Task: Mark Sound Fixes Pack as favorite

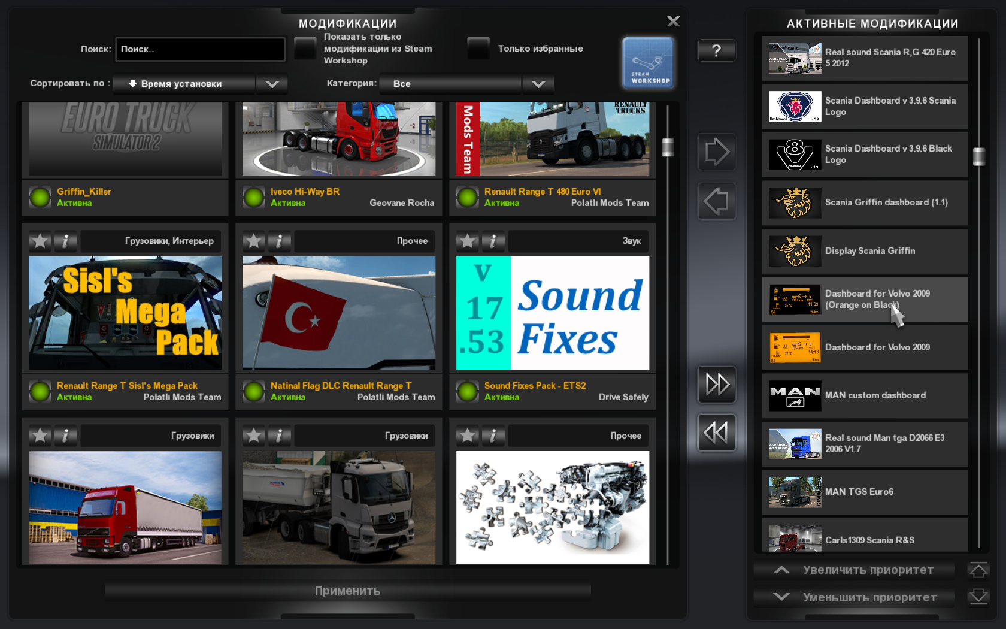Action: 468,241
